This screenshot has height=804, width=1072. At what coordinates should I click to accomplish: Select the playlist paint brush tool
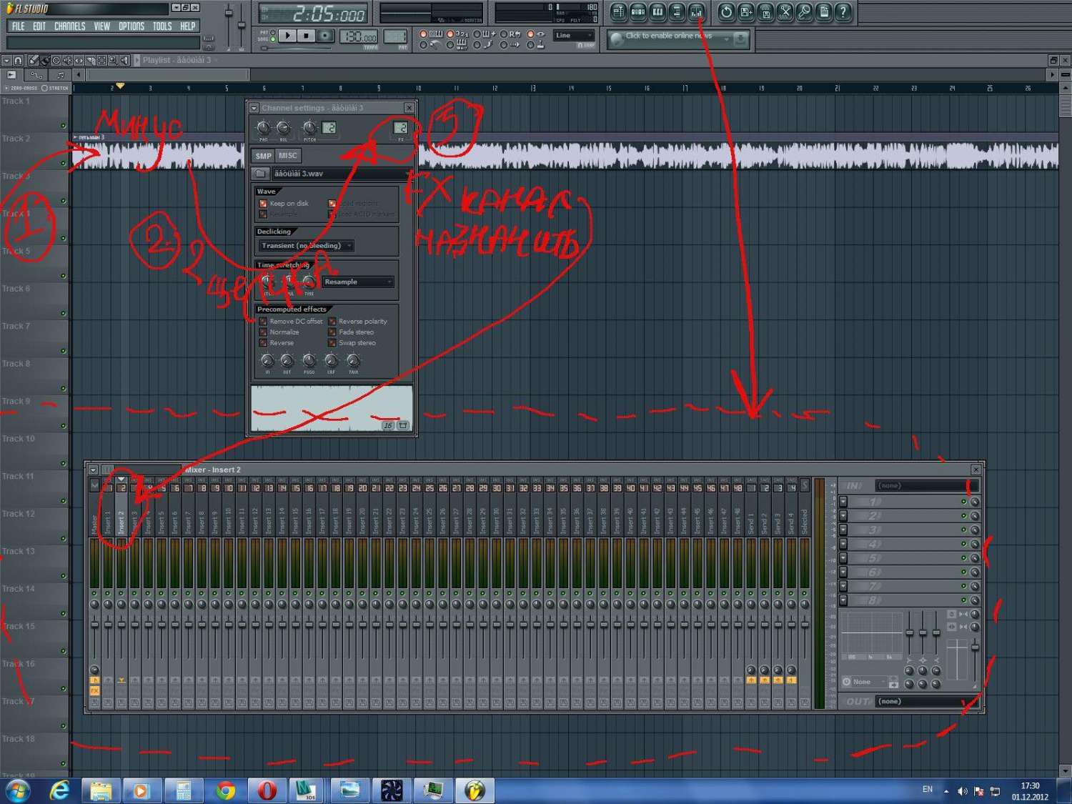44,61
